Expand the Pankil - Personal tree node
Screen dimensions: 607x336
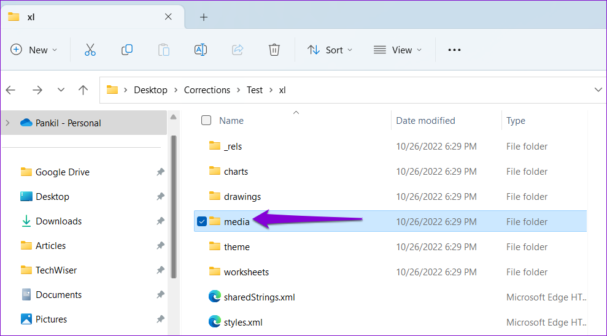[8, 123]
